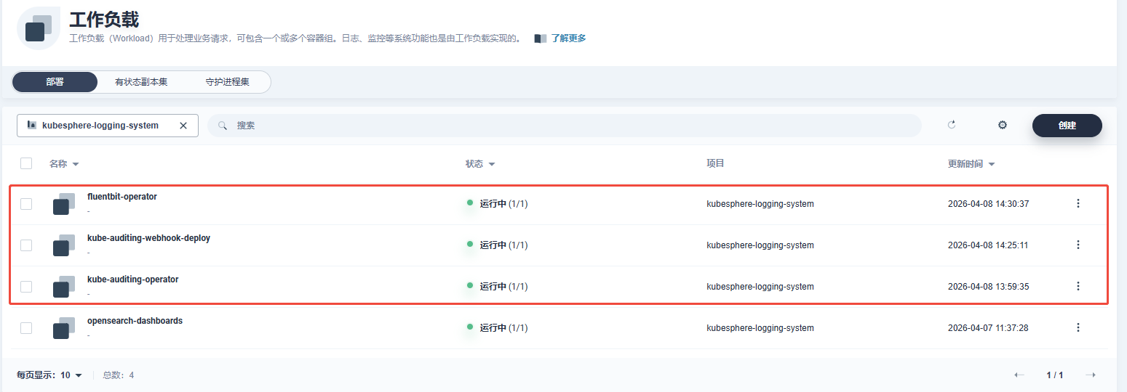The width and height of the screenshot is (1127, 392).
Task: Click the 总数: 4 total count
Action: pyautogui.click(x=118, y=375)
